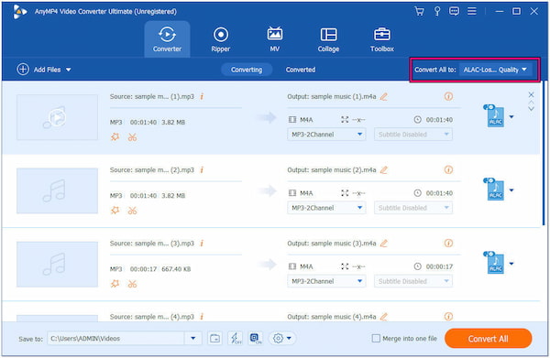
Task: Move sample (1).mp3 up in list
Action: [531, 103]
